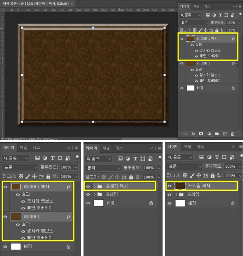The height and width of the screenshot is (256, 243).
Task: Switch to the 채널 tab in the top-right panel
Action: coord(196,6)
